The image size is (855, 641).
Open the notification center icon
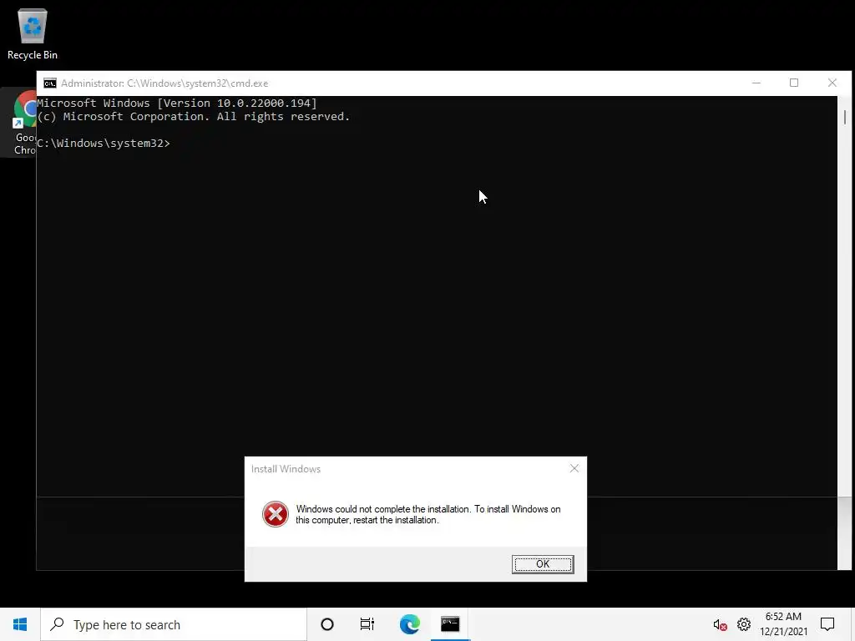pyautogui.click(x=827, y=624)
